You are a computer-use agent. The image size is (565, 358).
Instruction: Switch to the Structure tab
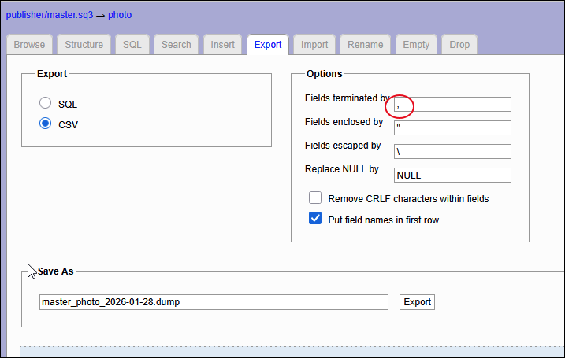tap(84, 45)
